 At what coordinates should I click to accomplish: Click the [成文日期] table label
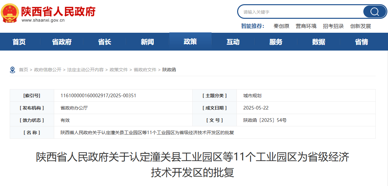[x=214, y=108]
